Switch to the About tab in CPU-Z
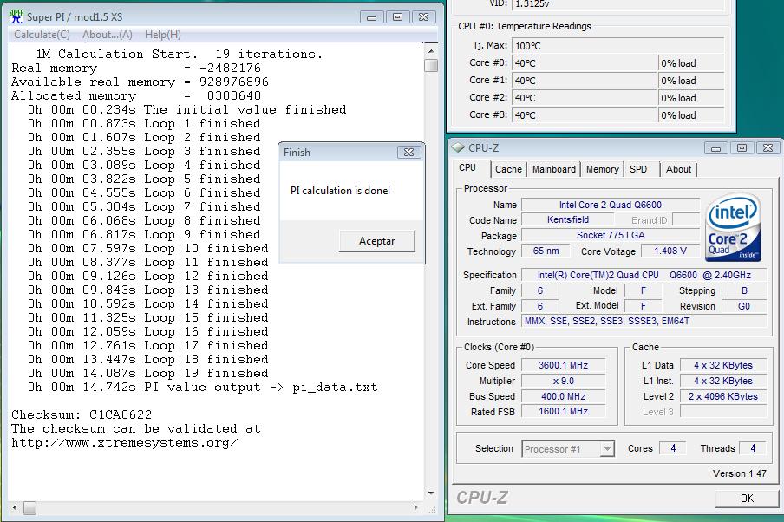784x522 pixels. (x=678, y=169)
